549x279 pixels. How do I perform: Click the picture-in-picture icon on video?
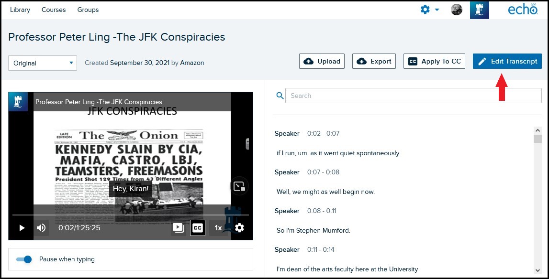click(239, 186)
